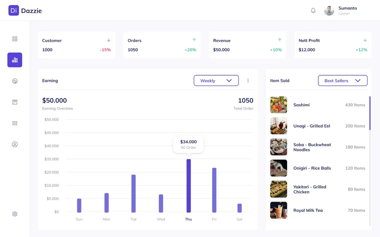Image resolution: width=380 pixels, height=237 pixels.
Task: Click the Sashimi item name
Action: click(301, 105)
